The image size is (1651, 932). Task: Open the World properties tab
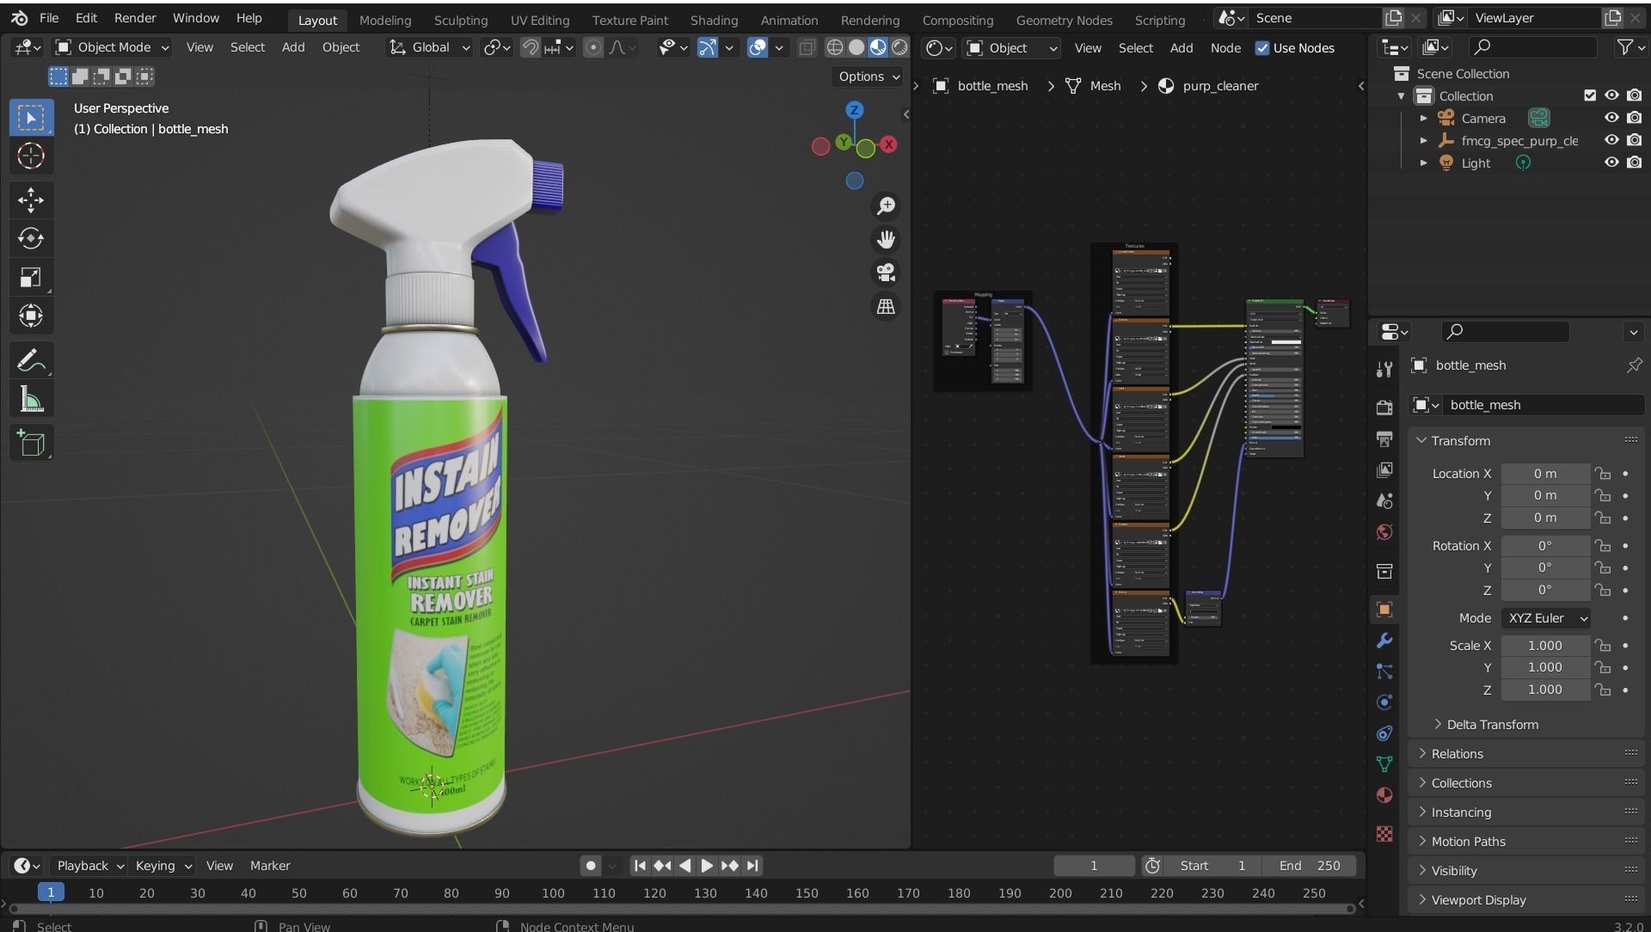tap(1384, 531)
